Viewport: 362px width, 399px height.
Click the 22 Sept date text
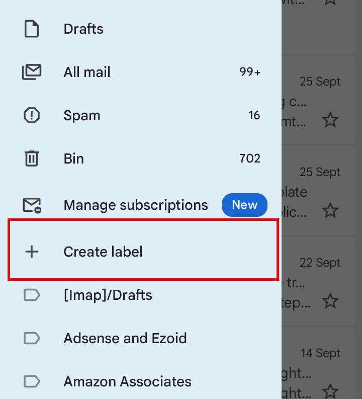[320, 263]
